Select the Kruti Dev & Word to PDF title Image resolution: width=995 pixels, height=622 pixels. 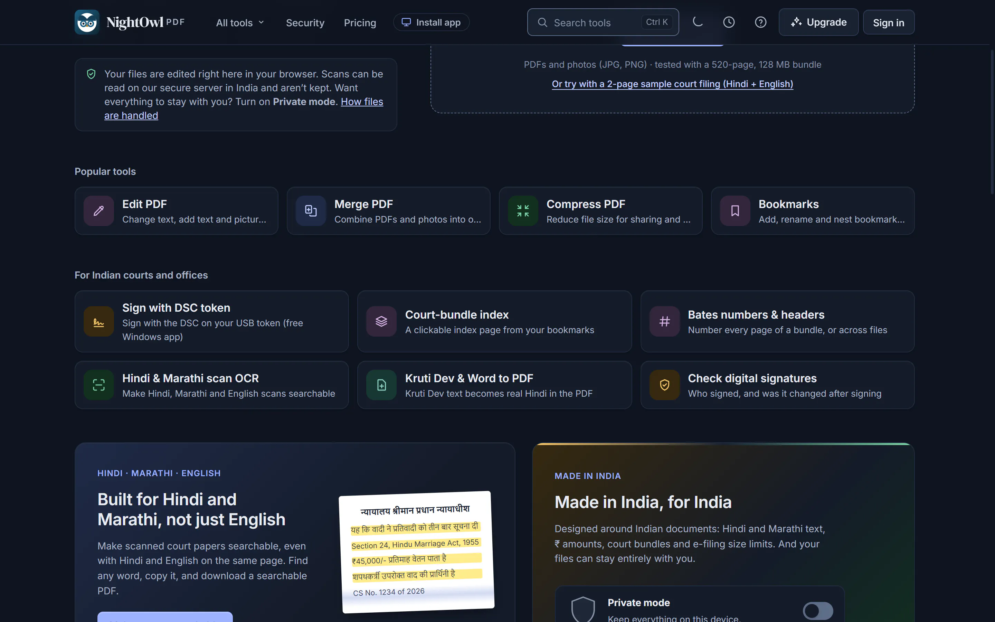(x=469, y=378)
